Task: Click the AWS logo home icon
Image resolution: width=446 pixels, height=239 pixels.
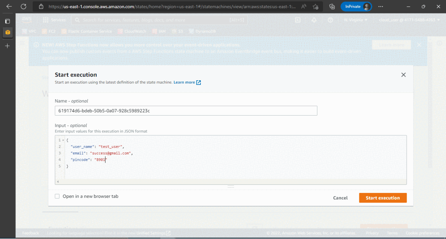Action: pos(27,20)
